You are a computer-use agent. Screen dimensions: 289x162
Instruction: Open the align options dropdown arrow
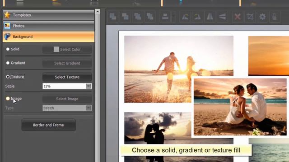pyautogui.click(x=173, y=17)
